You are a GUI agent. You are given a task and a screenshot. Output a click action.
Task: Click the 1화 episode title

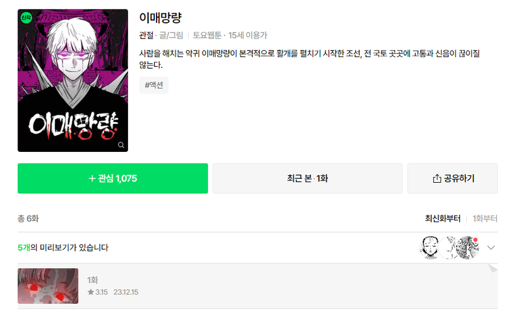pyautogui.click(x=93, y=280)
